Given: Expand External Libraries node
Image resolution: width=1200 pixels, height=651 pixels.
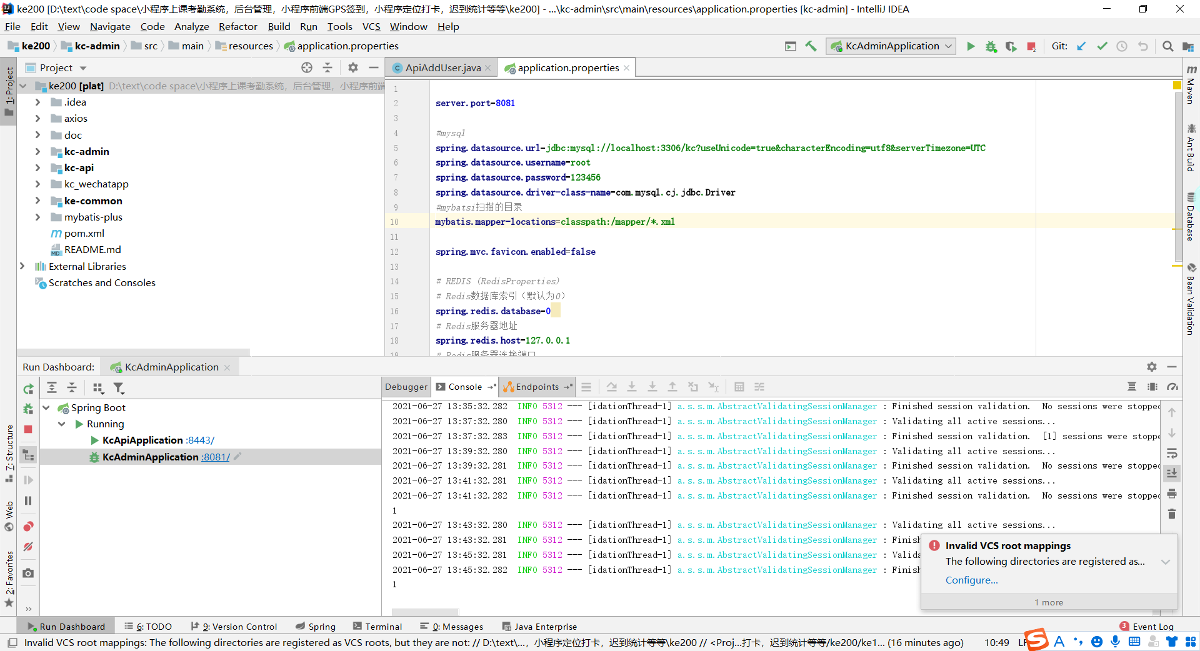Looking at the screenshot, I should [x=22, y=266].
